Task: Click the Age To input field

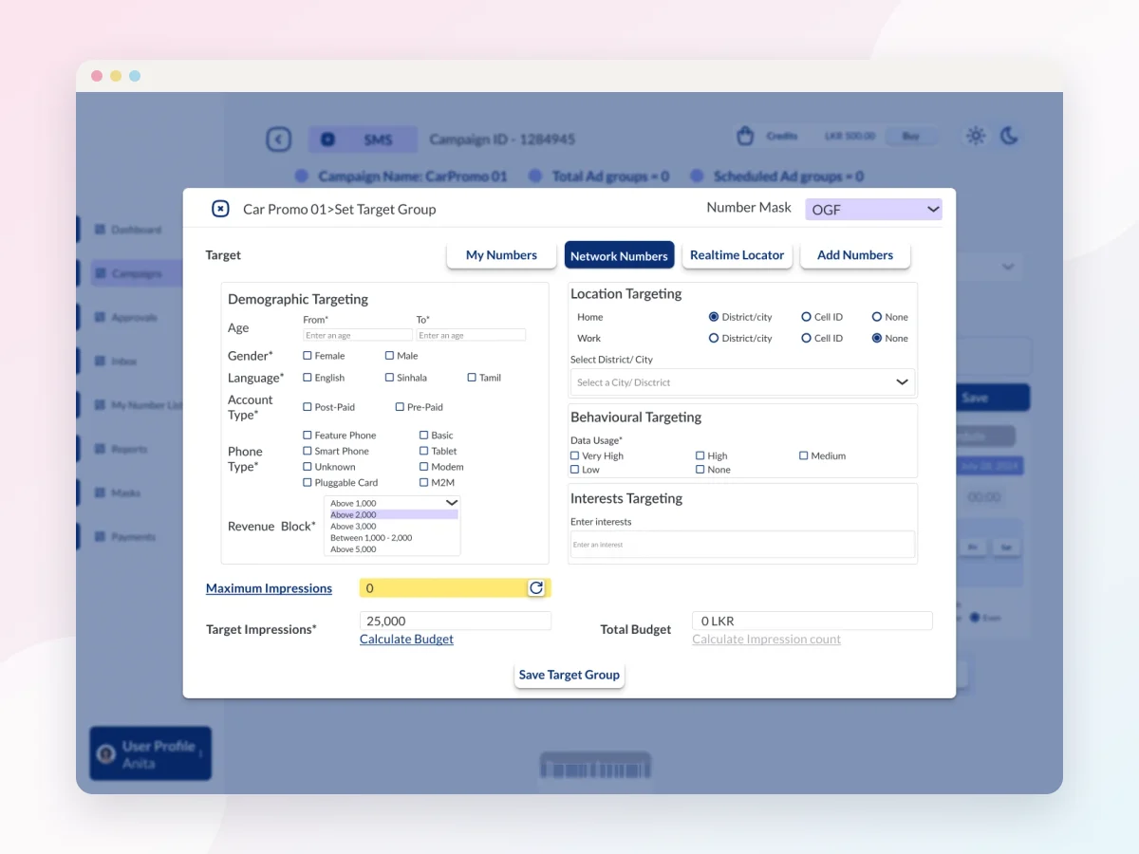Action: tap(471, 335)
